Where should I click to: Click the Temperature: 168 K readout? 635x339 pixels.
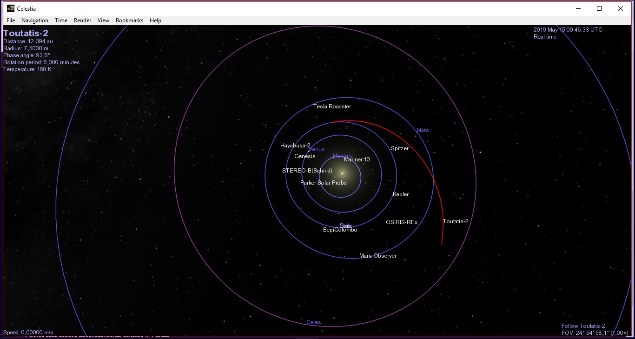pos(27,69)
